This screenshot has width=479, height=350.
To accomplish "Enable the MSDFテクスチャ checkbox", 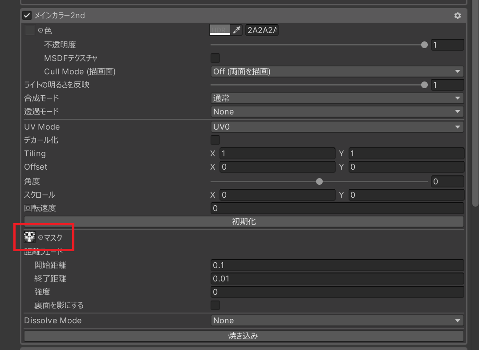I will 215,58.
